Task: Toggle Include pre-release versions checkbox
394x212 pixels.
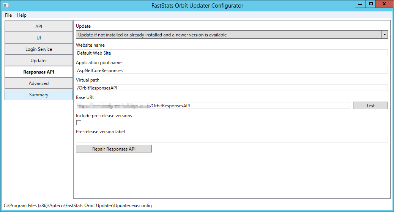Action: point(79,122)
